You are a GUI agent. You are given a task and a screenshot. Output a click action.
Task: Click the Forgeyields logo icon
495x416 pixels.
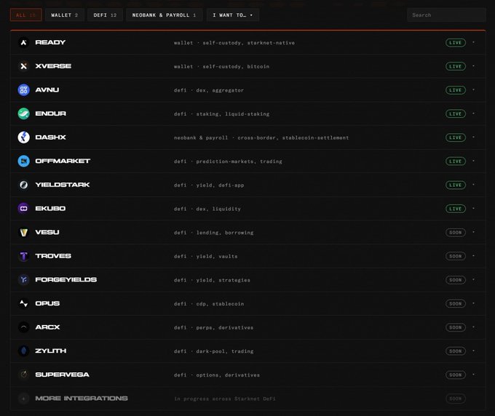(x=24, y=280)
